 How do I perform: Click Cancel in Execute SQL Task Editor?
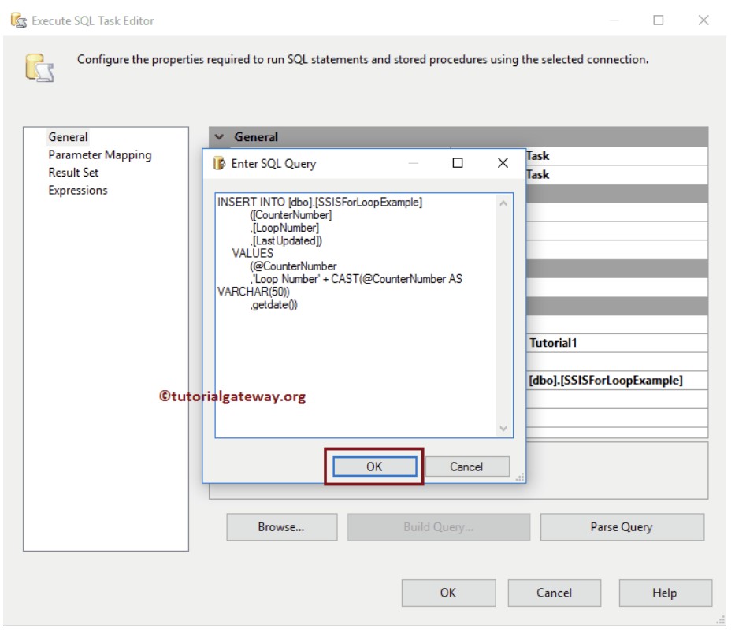pyautogui.click(x=555, y=593)
